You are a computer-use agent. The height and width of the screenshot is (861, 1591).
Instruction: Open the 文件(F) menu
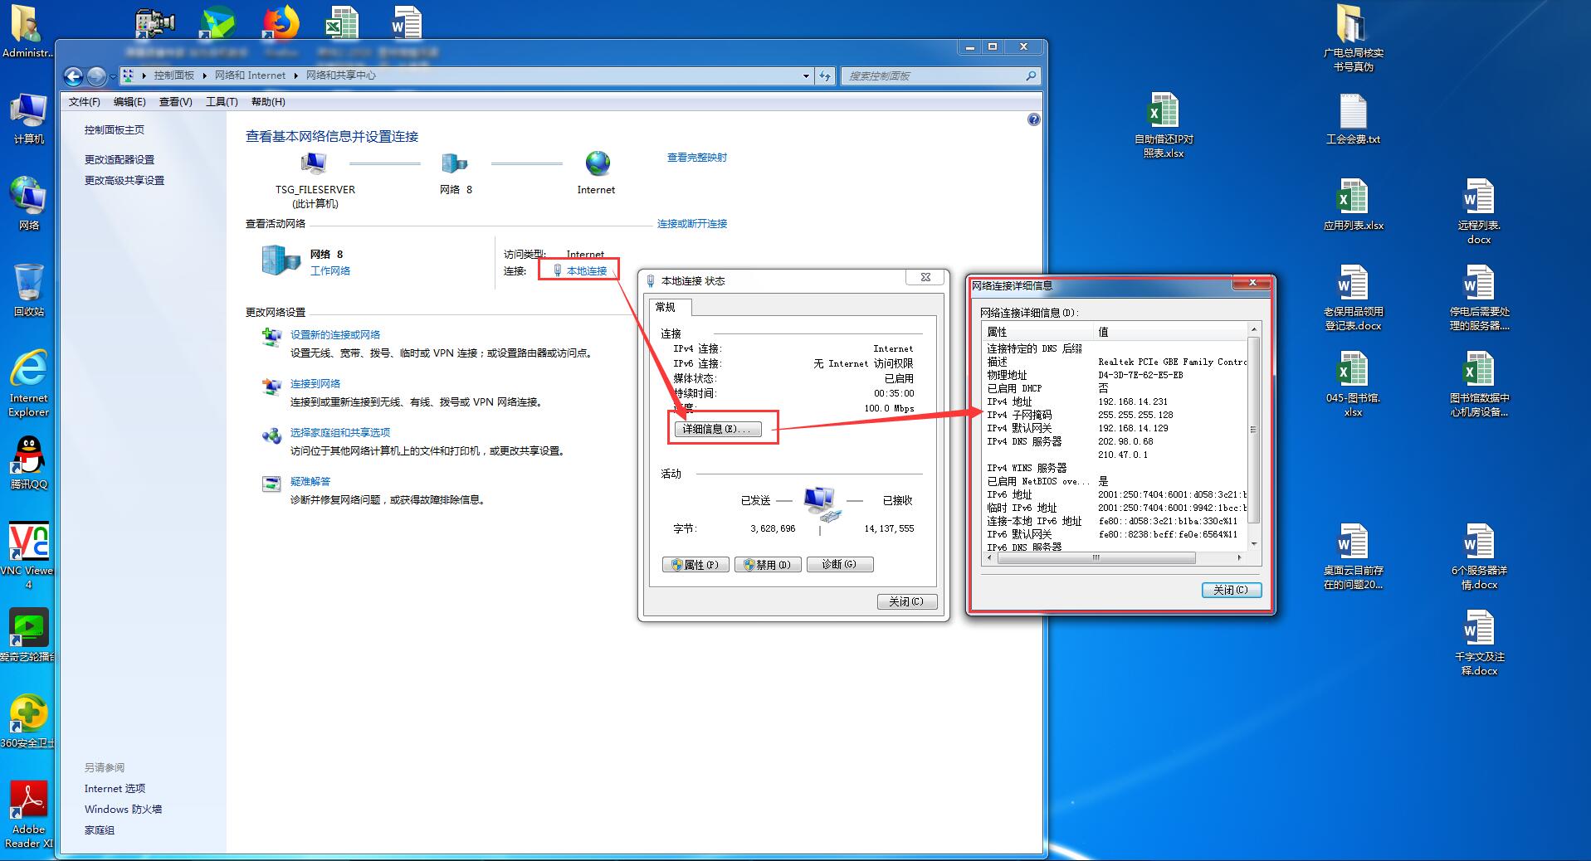(84, 102)
